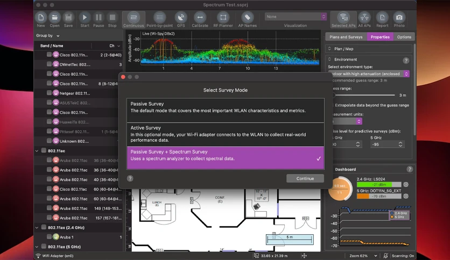
Task: Click the Continue button
Action: point(305,178)
